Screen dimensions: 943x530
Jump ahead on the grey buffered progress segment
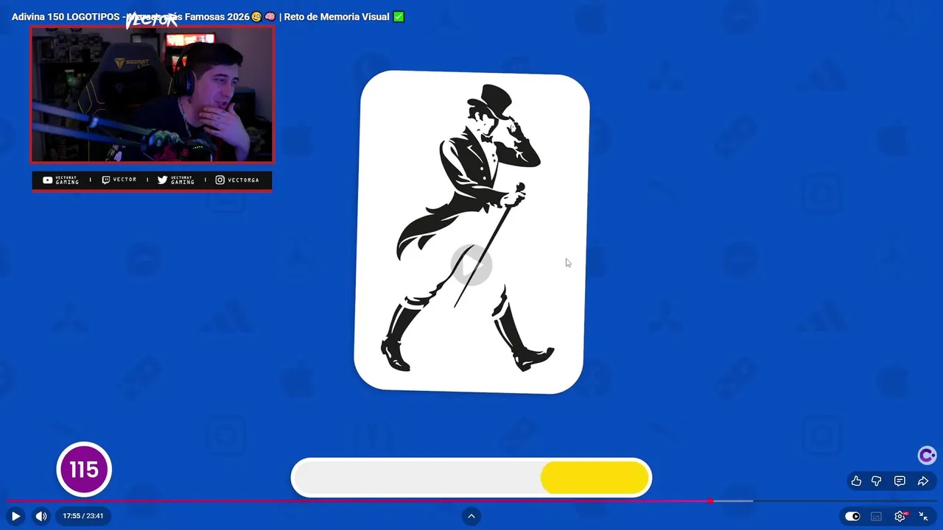(733, 501)
